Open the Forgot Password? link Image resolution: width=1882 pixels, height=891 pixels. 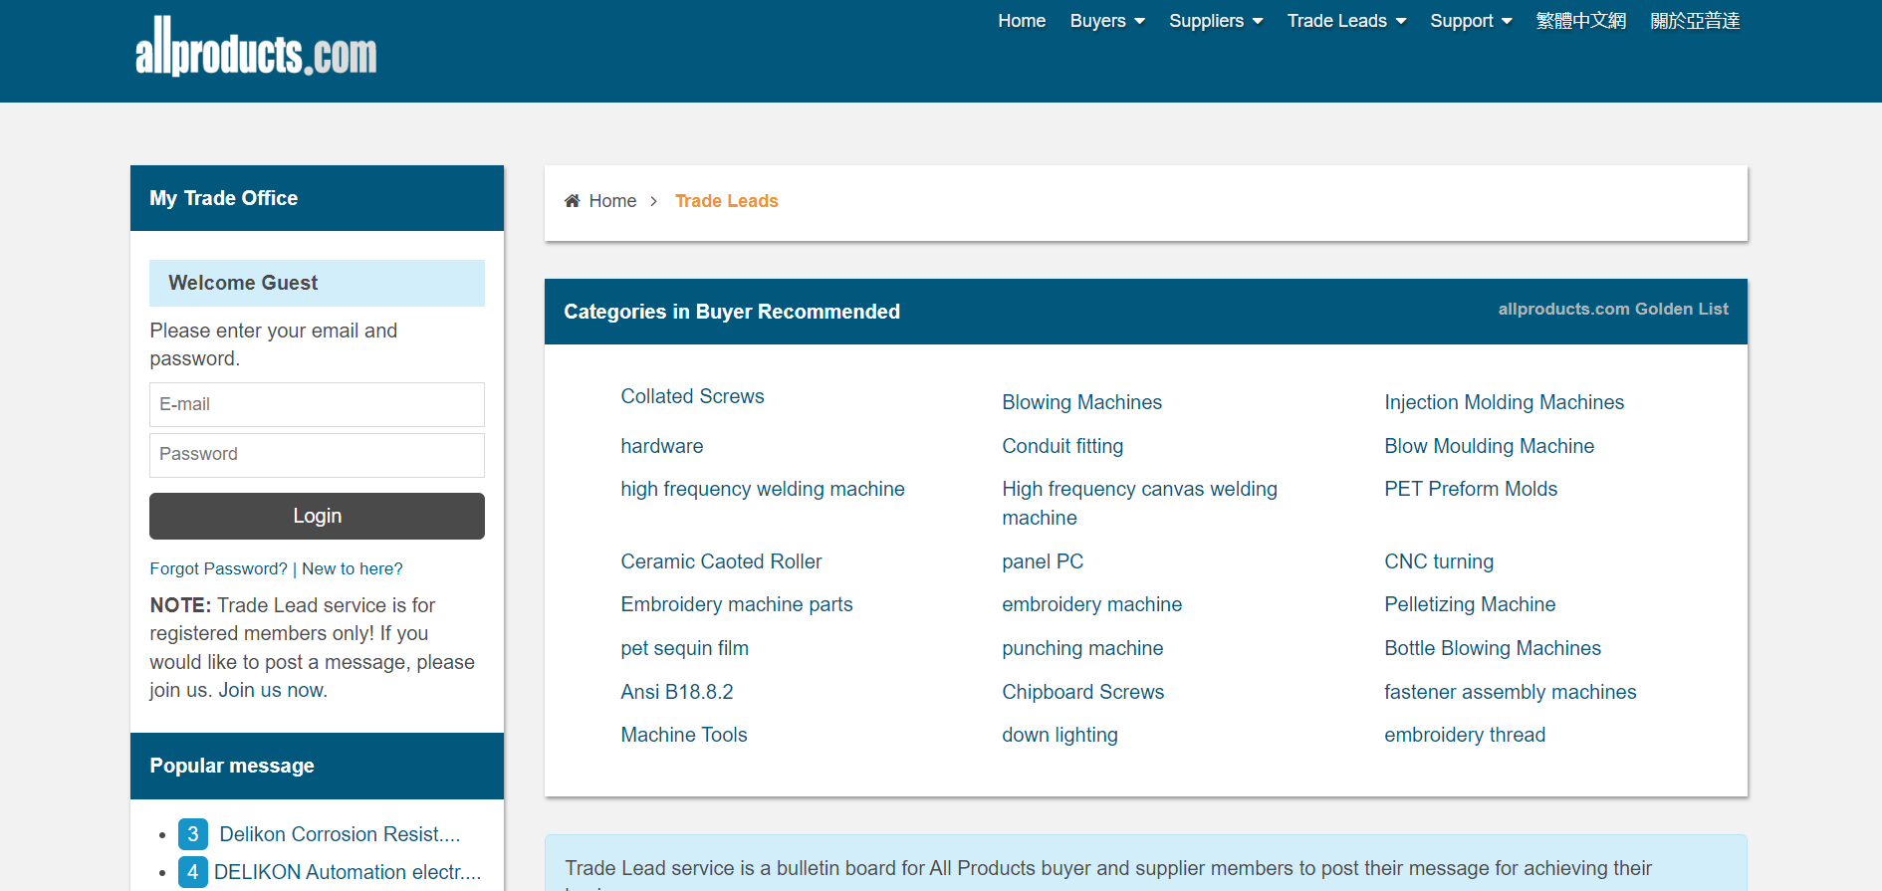click(218, 568)
